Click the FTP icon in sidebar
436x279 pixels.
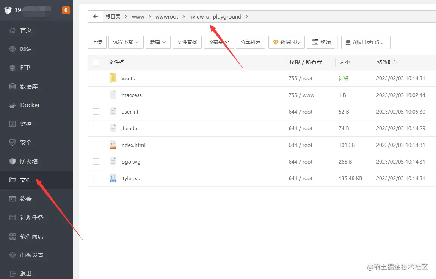(x=13, y=68)
